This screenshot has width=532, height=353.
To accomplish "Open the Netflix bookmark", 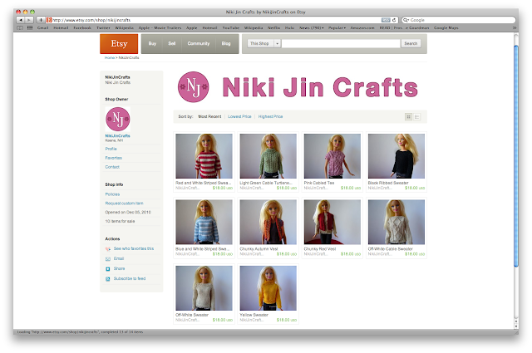I will click(273, 27).
